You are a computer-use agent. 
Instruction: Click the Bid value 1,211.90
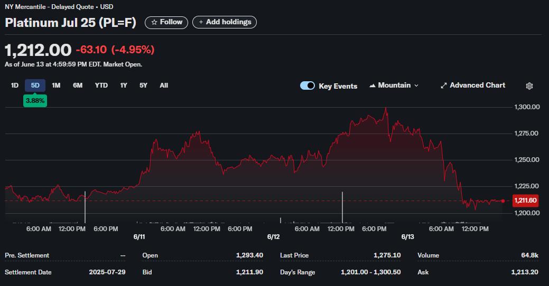pos(249,272)
